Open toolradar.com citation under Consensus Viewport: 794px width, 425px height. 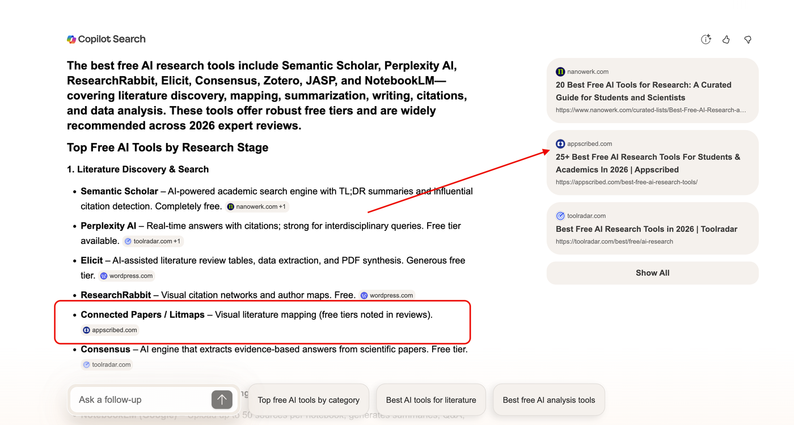point(107,364)
